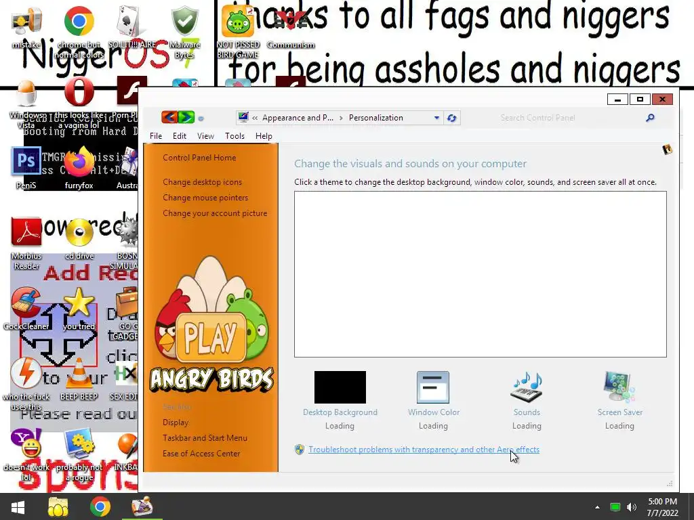Open the 'mistake' desktop icon
The image size is (694, 520).
point(26,27)
